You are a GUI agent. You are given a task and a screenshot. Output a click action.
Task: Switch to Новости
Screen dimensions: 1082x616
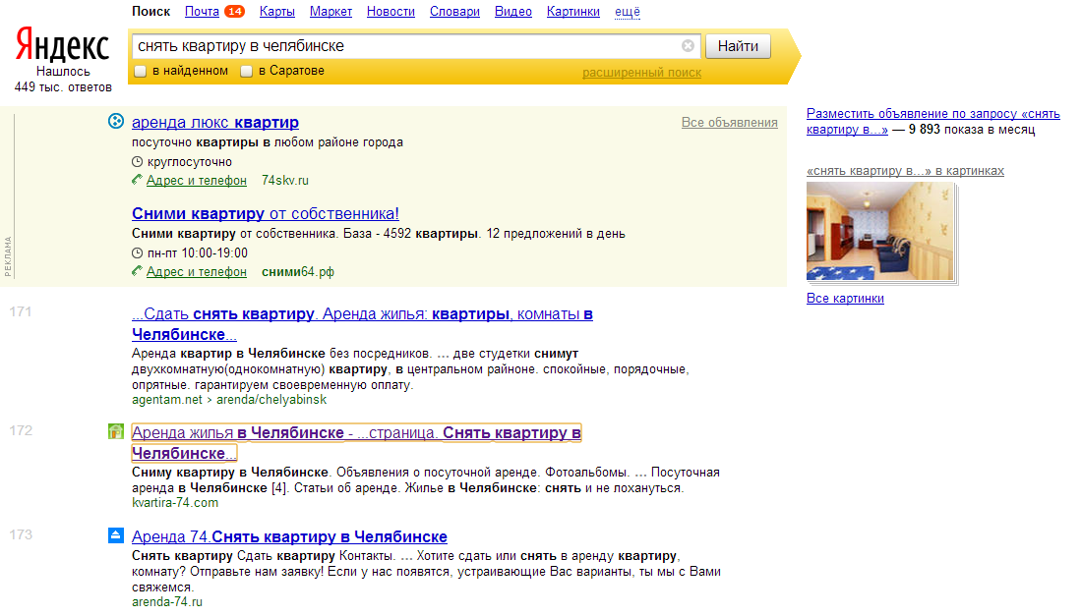pos(391,11)
